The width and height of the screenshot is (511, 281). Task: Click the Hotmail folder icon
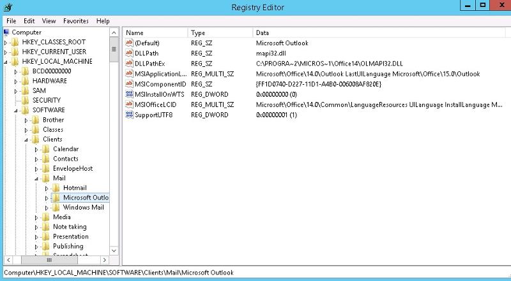pyautogui.click(x=56, y=188)
